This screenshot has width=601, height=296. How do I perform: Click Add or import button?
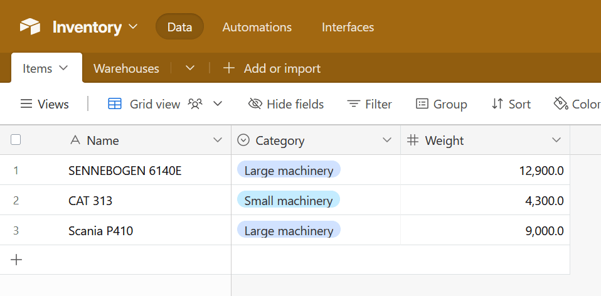pyautogui.click(x=272, y=68)
